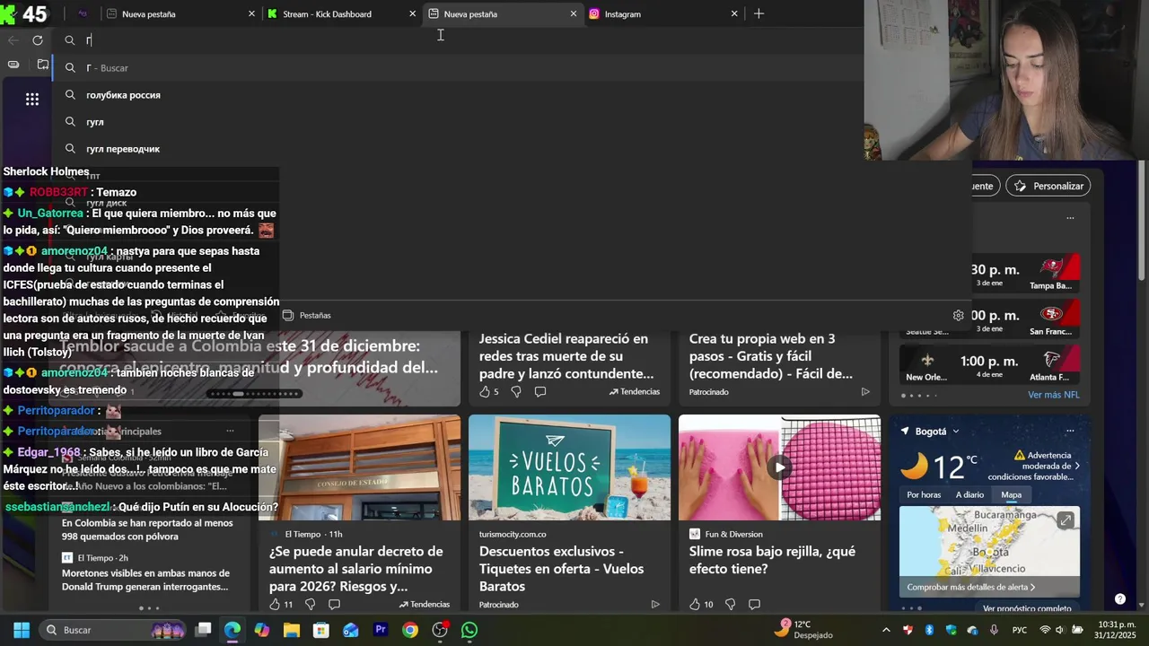This screenshot has height=646, width=1149.
Task: Focus the address bar input
Action: coord(458,40)
